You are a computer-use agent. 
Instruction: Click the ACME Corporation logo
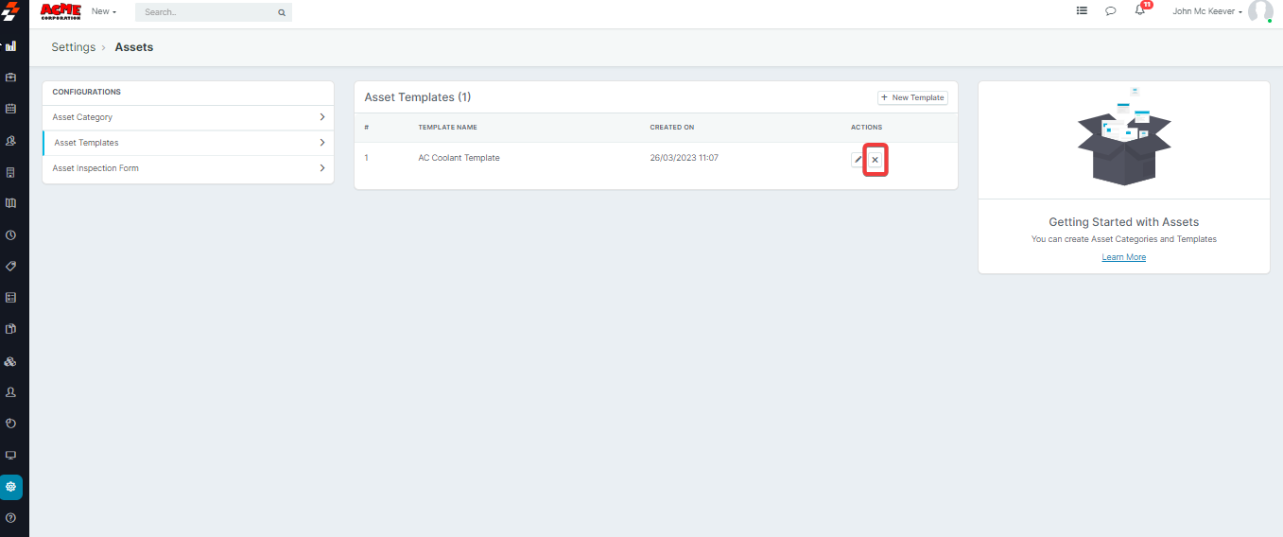[61, 11]
